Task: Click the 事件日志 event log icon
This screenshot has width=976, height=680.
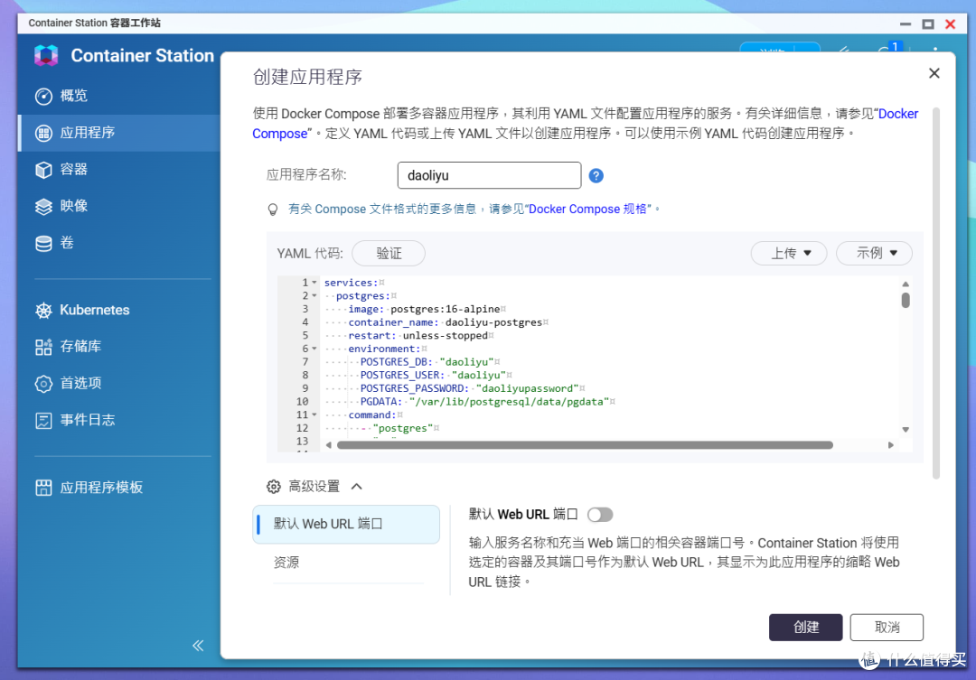Action: point(43,420)
